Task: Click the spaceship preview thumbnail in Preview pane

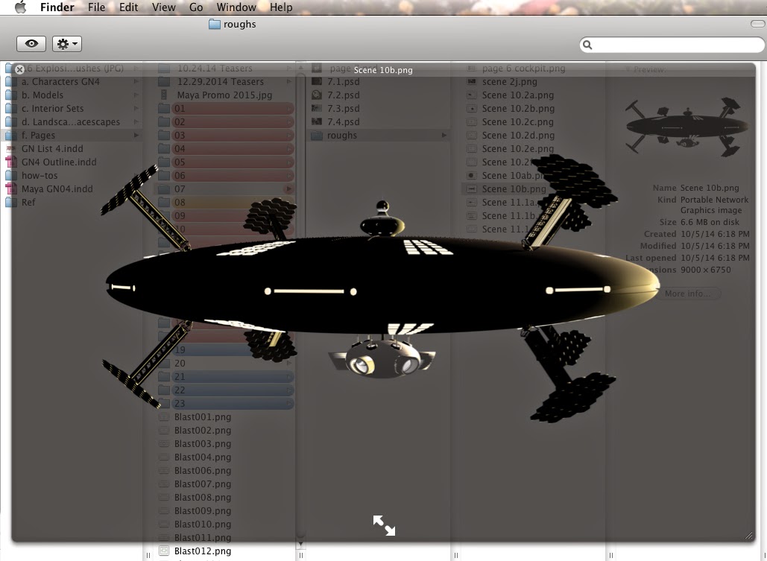Action: pos(686,127)
